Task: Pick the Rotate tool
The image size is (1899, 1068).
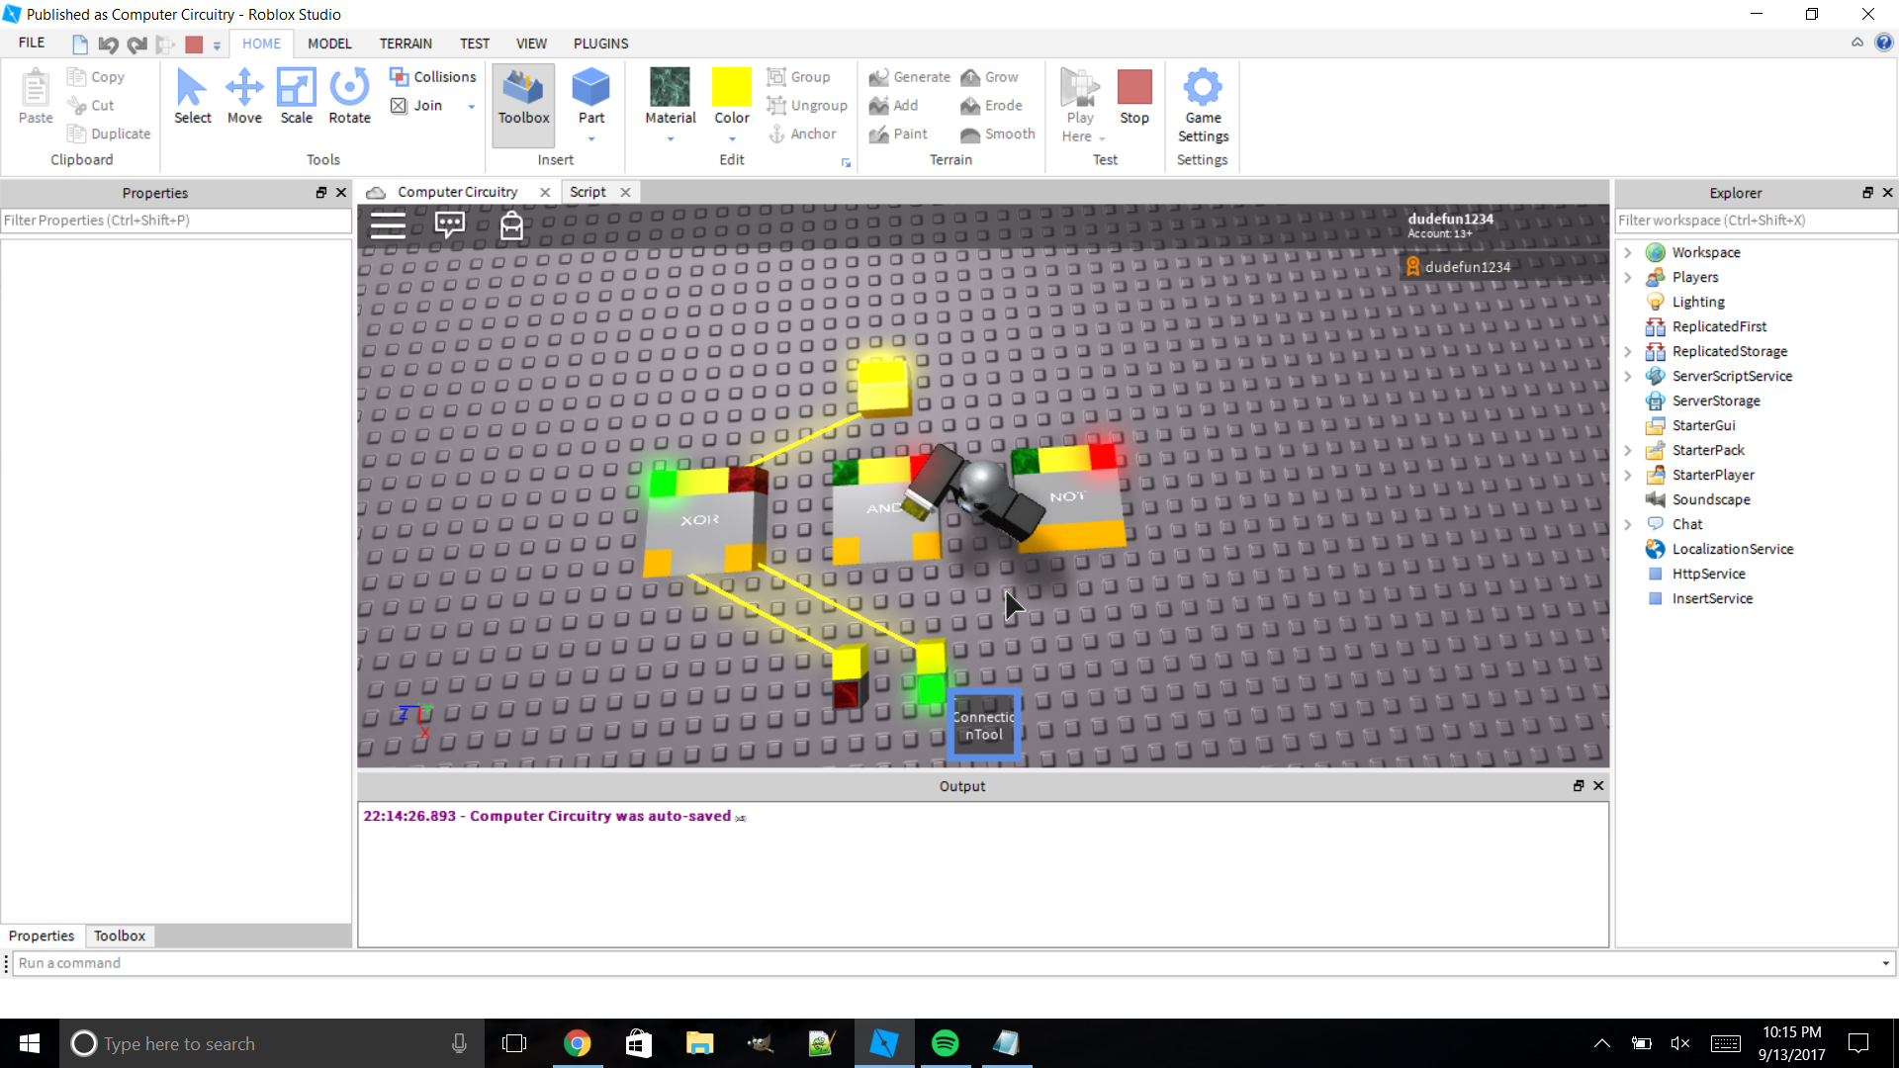Action: tap(349, 97)
